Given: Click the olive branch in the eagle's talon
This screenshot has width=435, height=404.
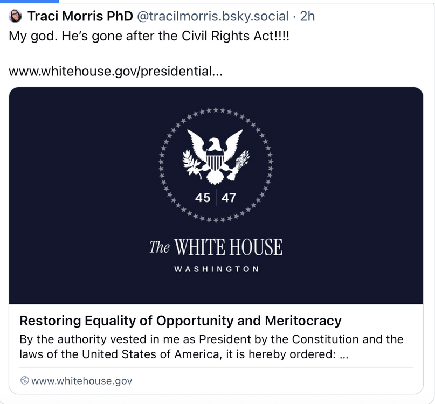Looking at the screenshot, I should [x=191, y=163].
